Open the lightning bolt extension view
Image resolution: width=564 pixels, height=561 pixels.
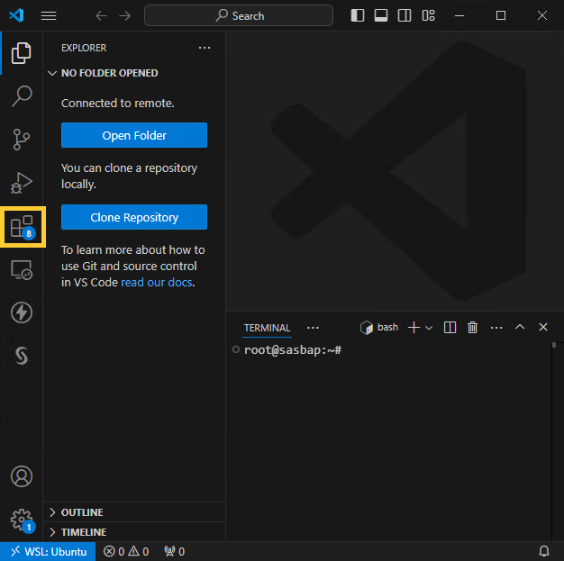[x=22, y=312]
